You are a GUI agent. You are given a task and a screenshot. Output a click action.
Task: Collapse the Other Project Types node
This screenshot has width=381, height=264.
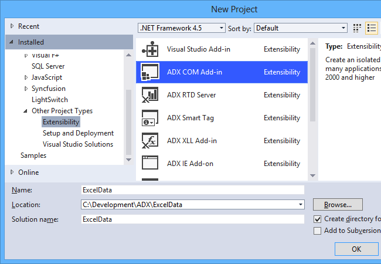[x=26, y=111]
